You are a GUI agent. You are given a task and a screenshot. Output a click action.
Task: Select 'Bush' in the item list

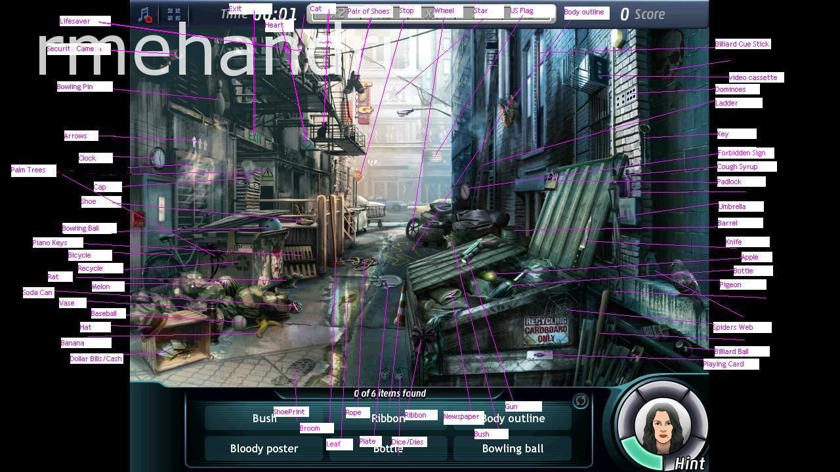tap(263, 418)
